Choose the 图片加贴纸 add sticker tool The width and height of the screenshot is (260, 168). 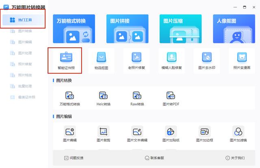171,134
